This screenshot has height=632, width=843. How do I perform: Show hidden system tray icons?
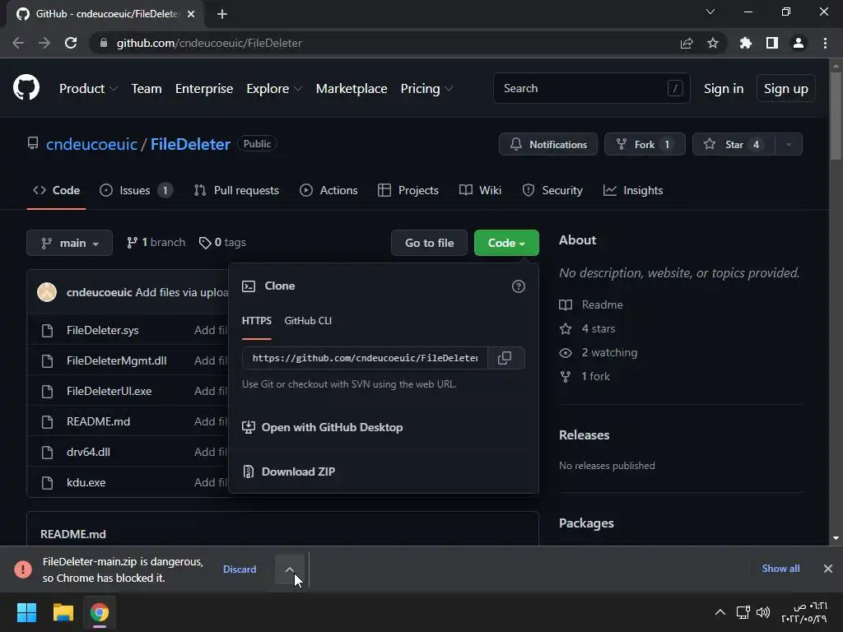(x=720, y=612)
